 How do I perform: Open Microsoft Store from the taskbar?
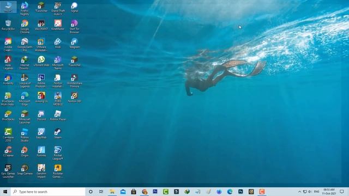coord(134,192)
